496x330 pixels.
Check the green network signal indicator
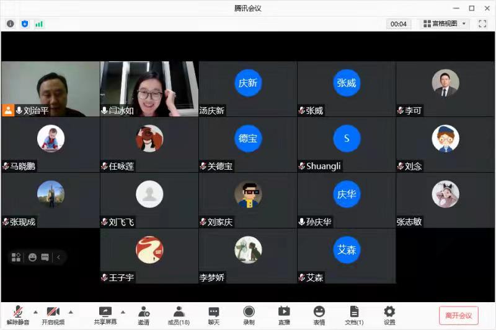click(39, 24)
